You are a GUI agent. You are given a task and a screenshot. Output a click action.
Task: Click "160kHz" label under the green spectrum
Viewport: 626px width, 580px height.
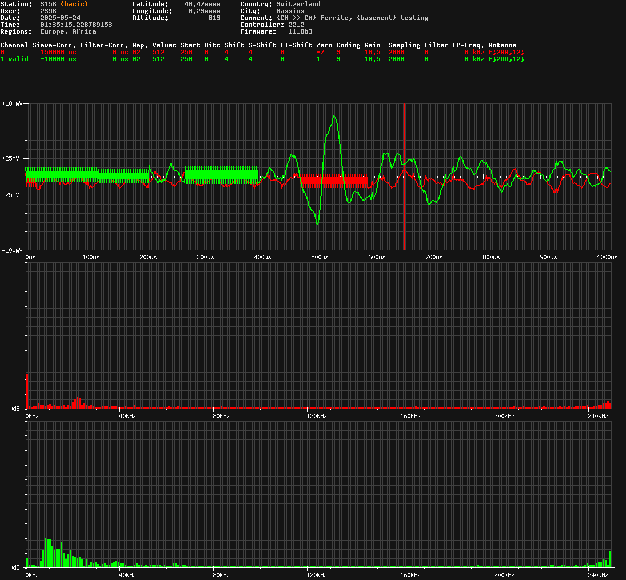pos(411,575)
